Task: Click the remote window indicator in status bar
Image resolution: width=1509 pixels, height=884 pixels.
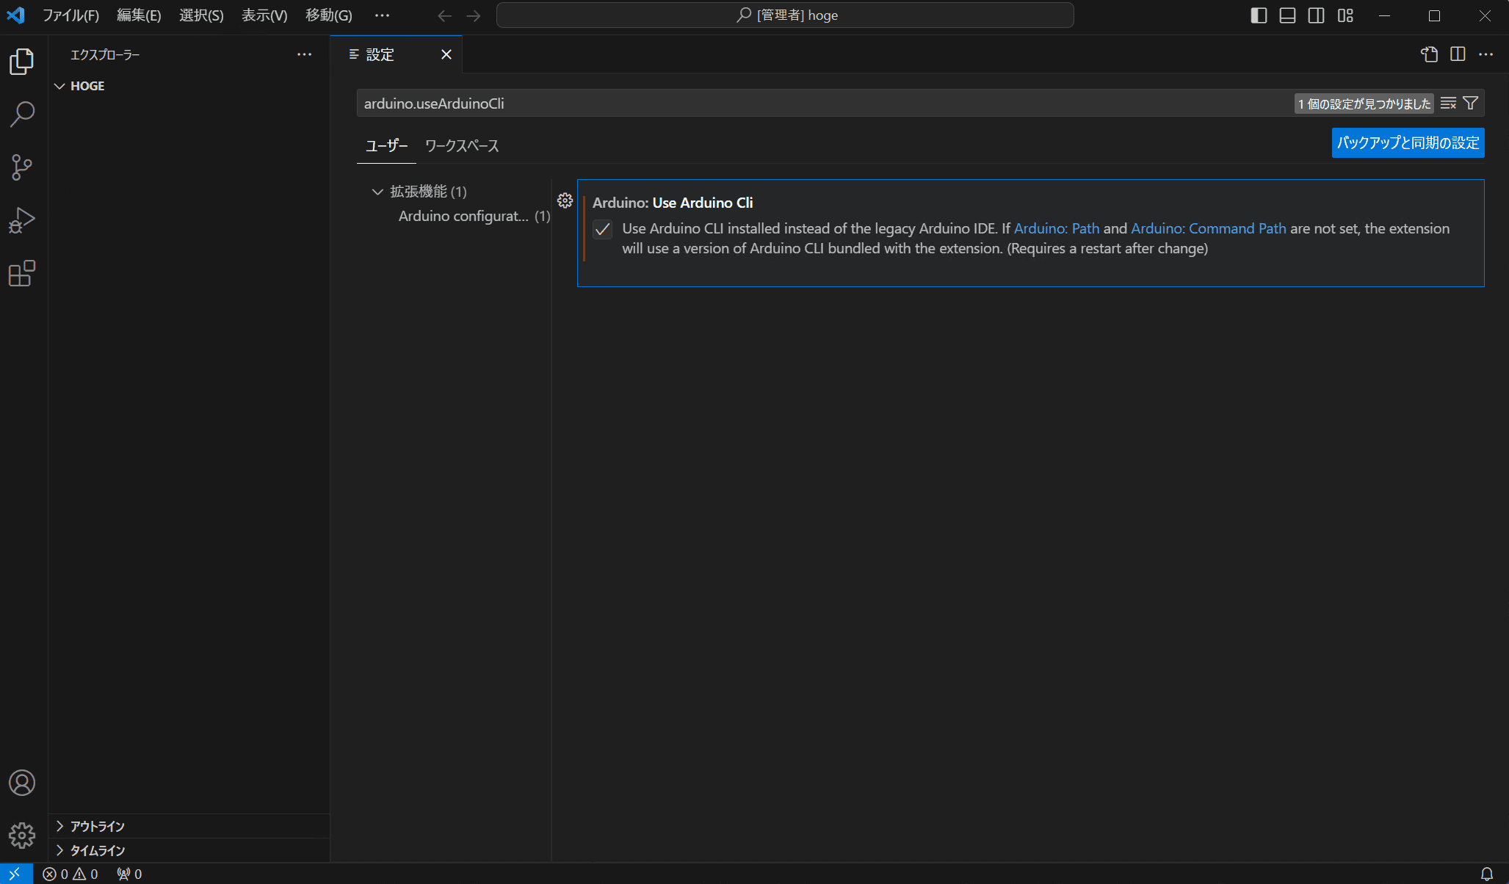Action: click(x=15, y=874)
